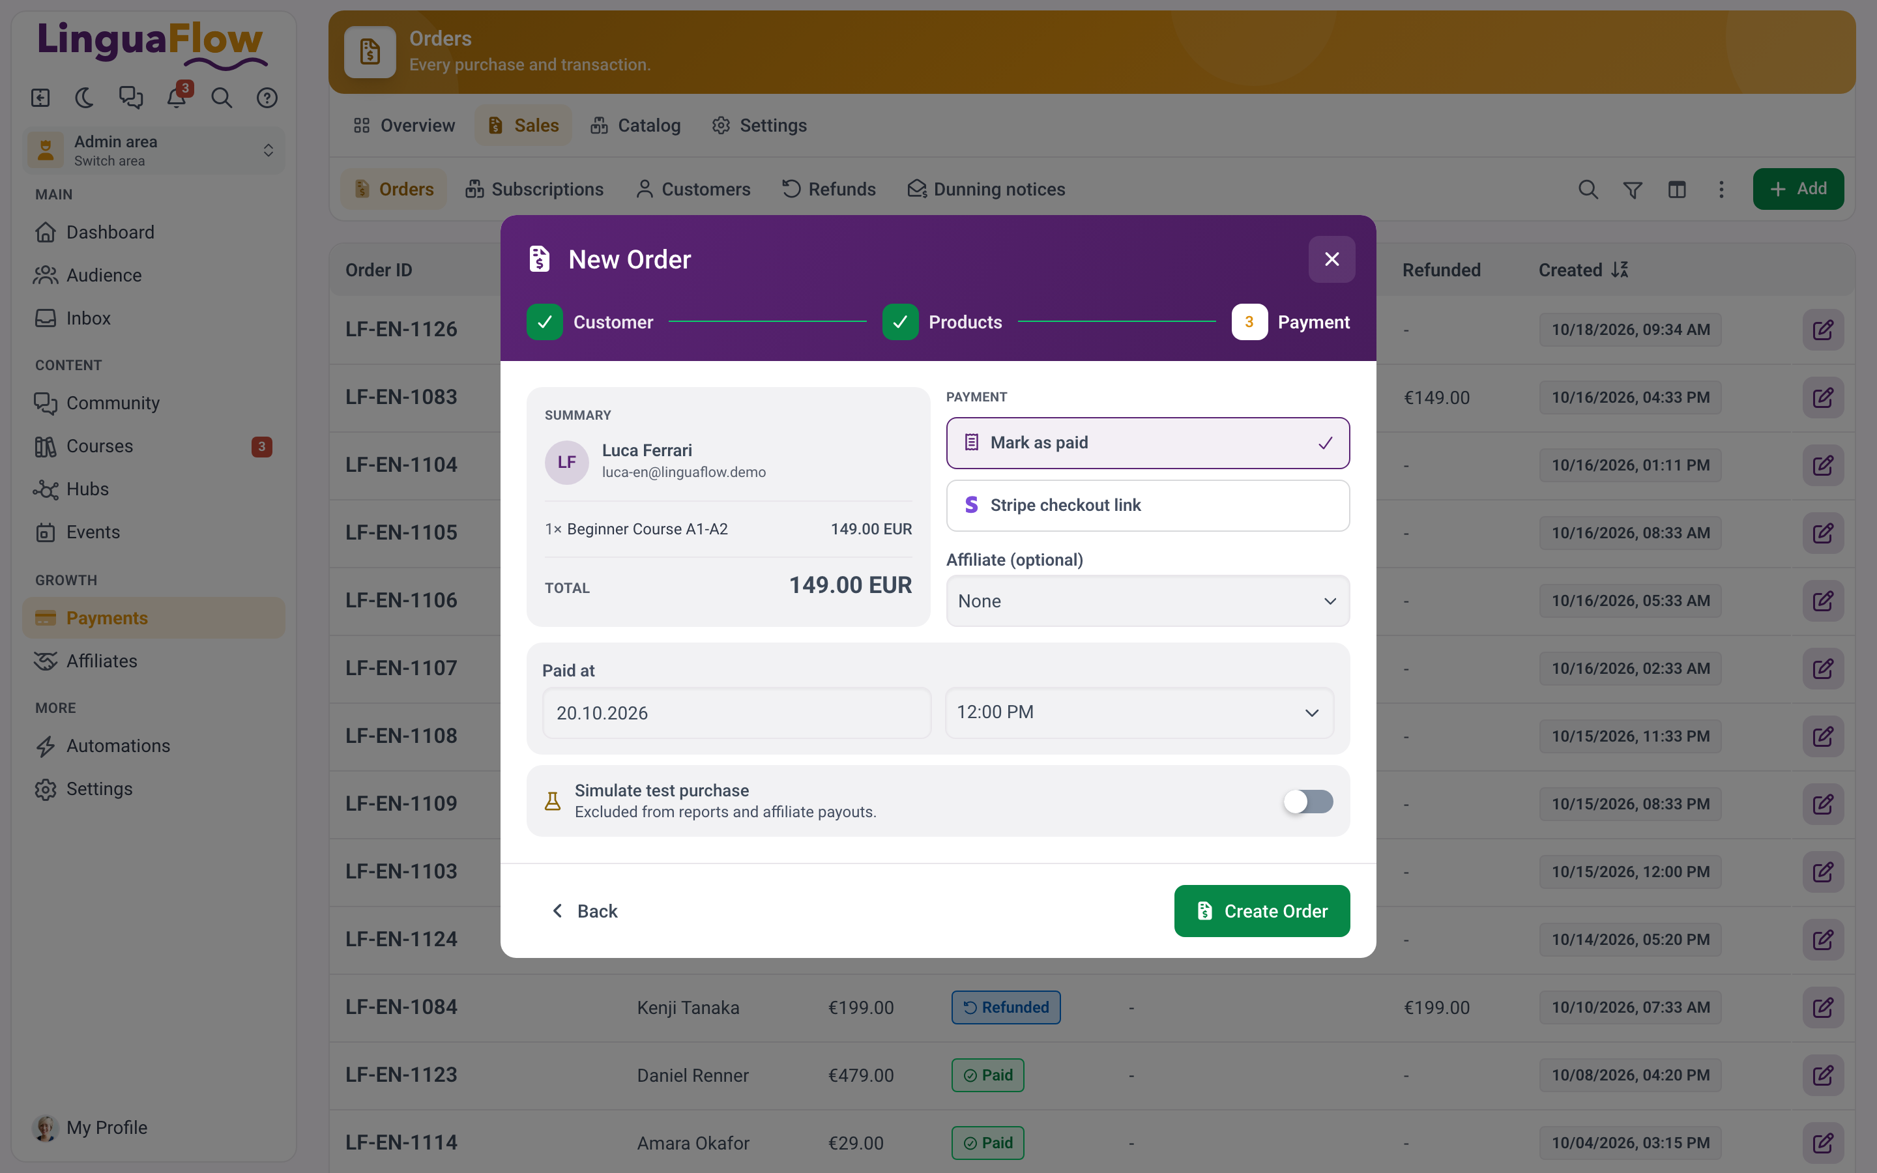Go to completed Customer step
The width and height of the screenshot is (1877, 1173).
590,322
